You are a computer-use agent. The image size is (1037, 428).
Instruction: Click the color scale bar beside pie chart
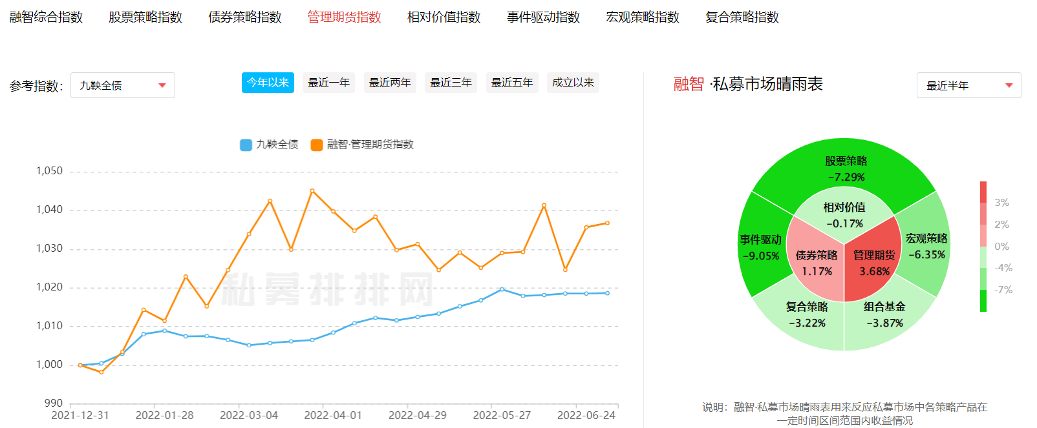983,246
